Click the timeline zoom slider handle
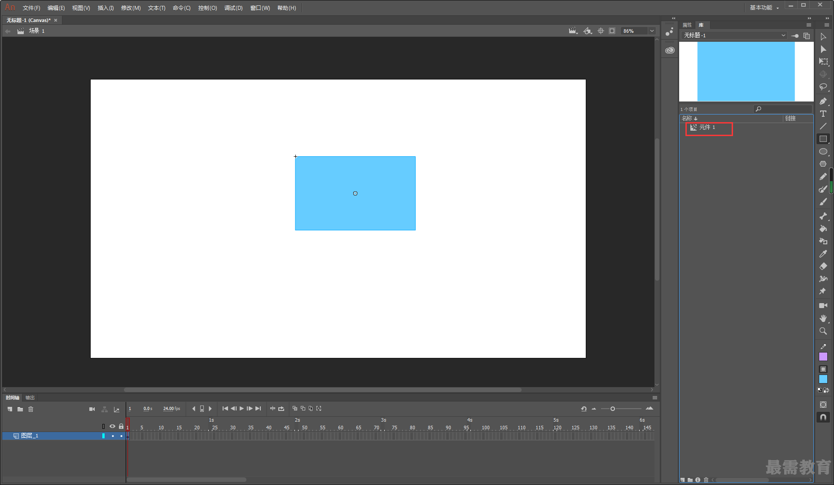The height and width of the screenshot is (485, 834). (613, 409)
